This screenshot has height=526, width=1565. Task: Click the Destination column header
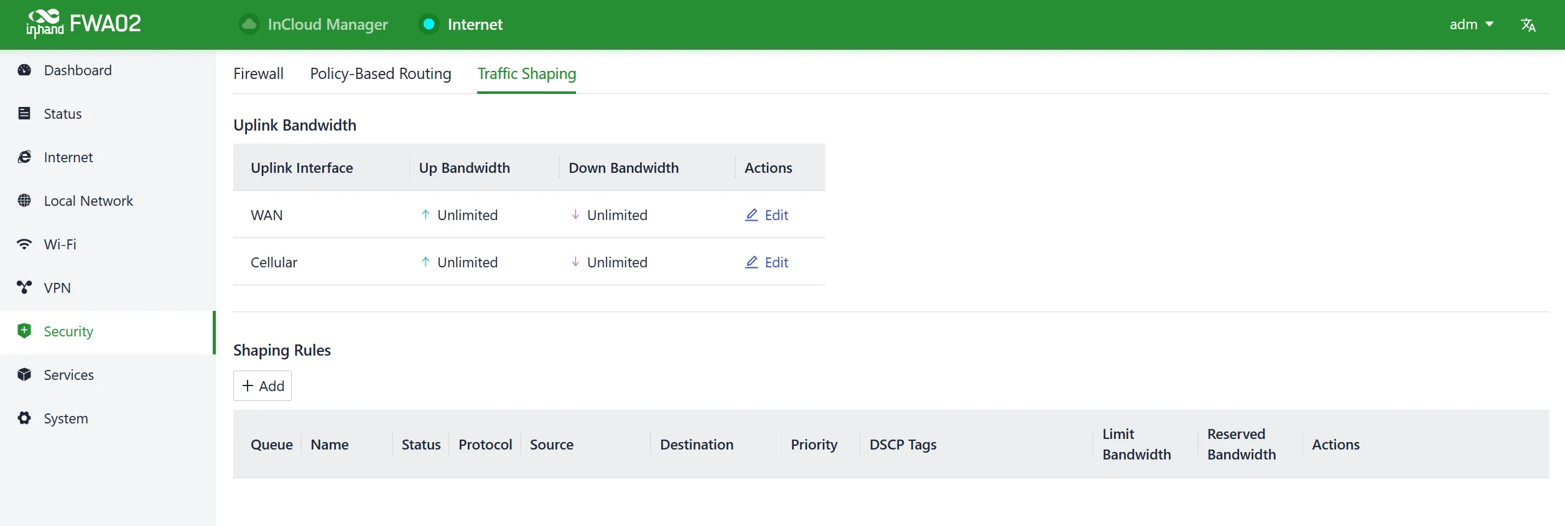click(x=697, y=445)
